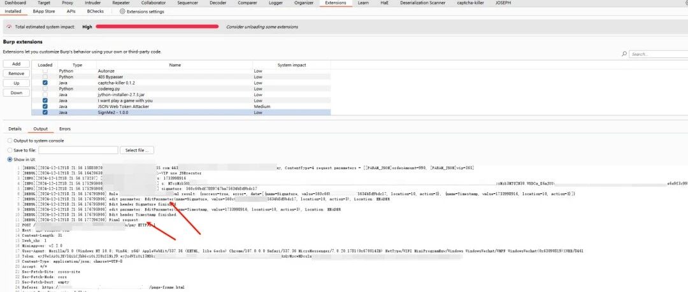Uncheck Loaded for JSON Web Token Attacker

45,106
